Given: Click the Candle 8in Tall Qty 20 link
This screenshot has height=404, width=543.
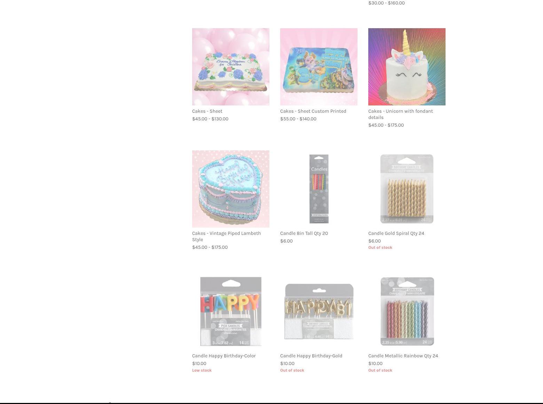Looking at the screenshot, I should tap(304, 233).
